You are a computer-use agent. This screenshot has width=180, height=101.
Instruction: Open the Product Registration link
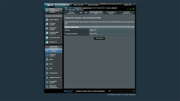tap(99, 91)
